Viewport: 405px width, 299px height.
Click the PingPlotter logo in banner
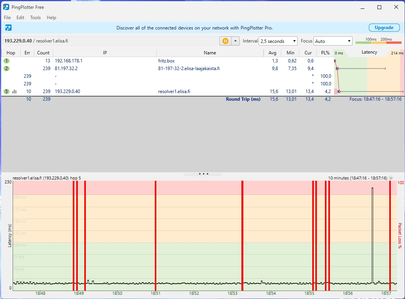8,28
